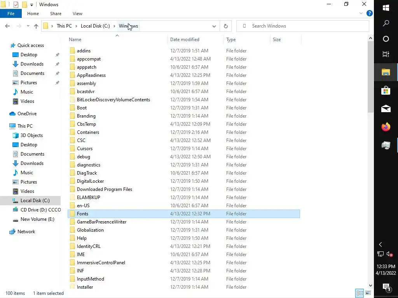Switch to Large icons view
Viewport: 398px width, 298px height.
(x=368, y=293)
